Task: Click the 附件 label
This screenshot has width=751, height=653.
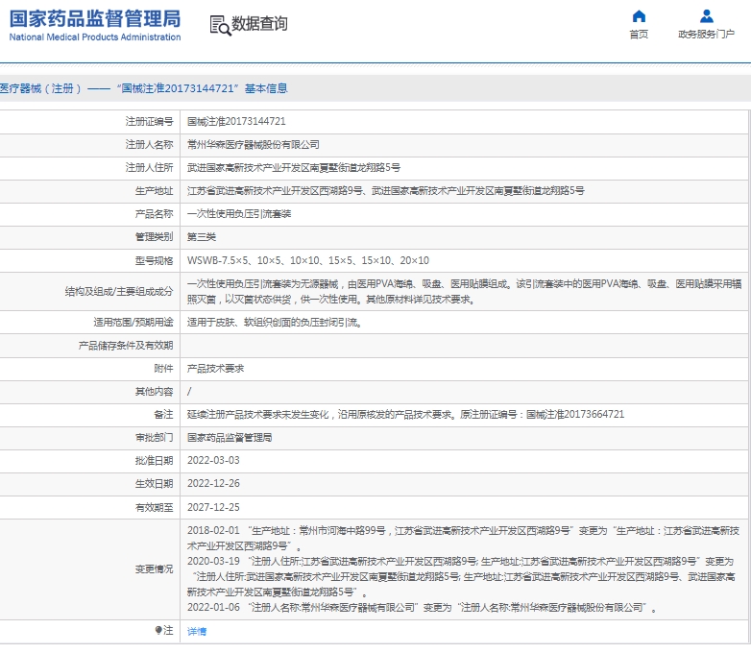Action: click(x=163, y=369)
